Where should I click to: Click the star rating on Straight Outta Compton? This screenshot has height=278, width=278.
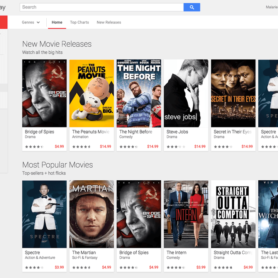pyautogui.click(x=223, y=267)
